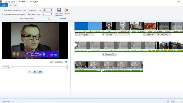Click Установить конечную точку
This screenshot has width=183, height=103.
13,14
